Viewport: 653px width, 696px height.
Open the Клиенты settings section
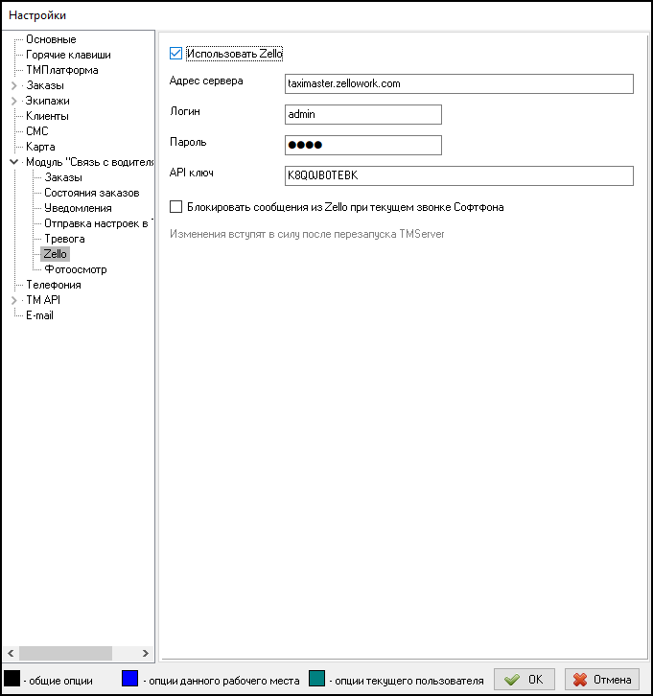coord(47,116)
